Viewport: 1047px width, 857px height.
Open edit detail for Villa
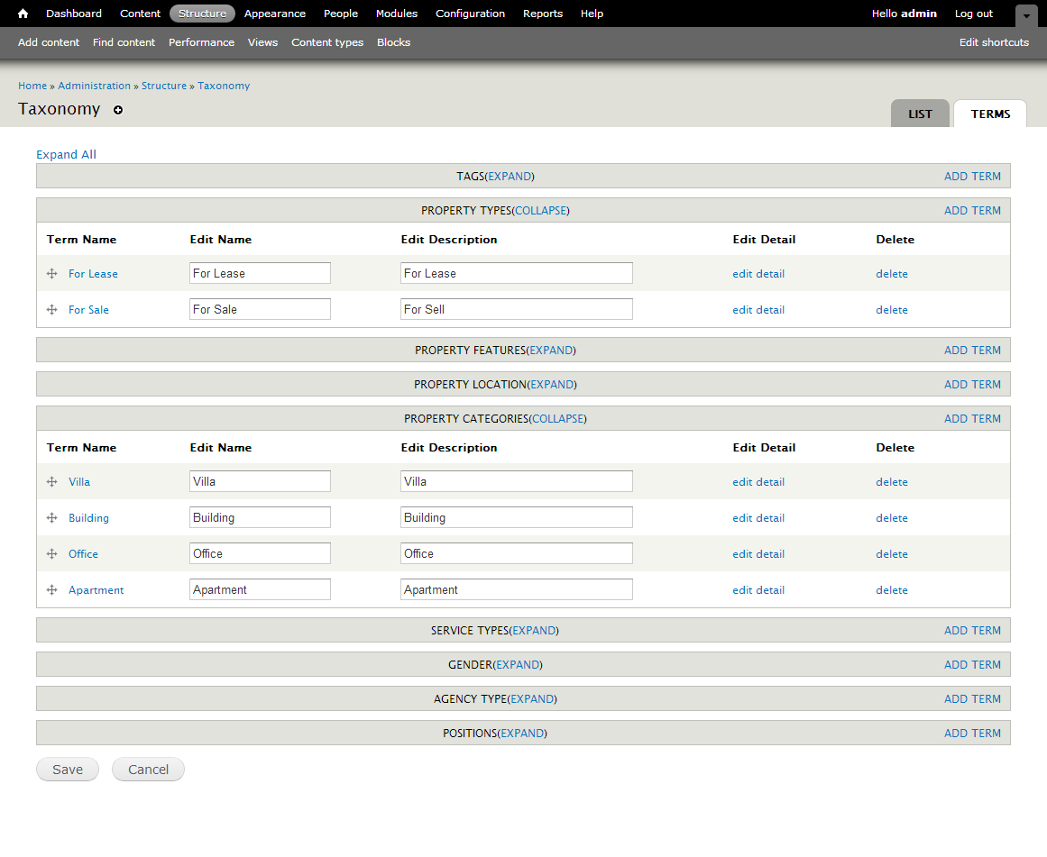pyautogui.click(x=758, y=481)
